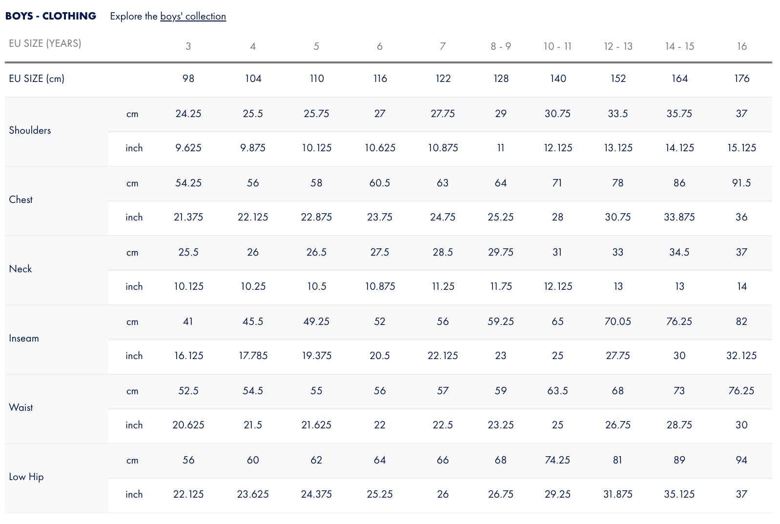Viewport: 780px width, 524px height.
Task: Select the EU SIZE (cm) row label
Action: [x=37, y=79]
